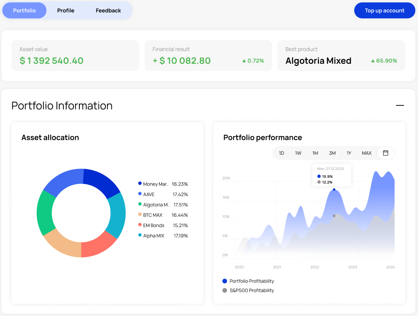Open the calendar date picker icon
Image resolution: width=418 pixels, height=316 pixels.
[x=386, y=153]
